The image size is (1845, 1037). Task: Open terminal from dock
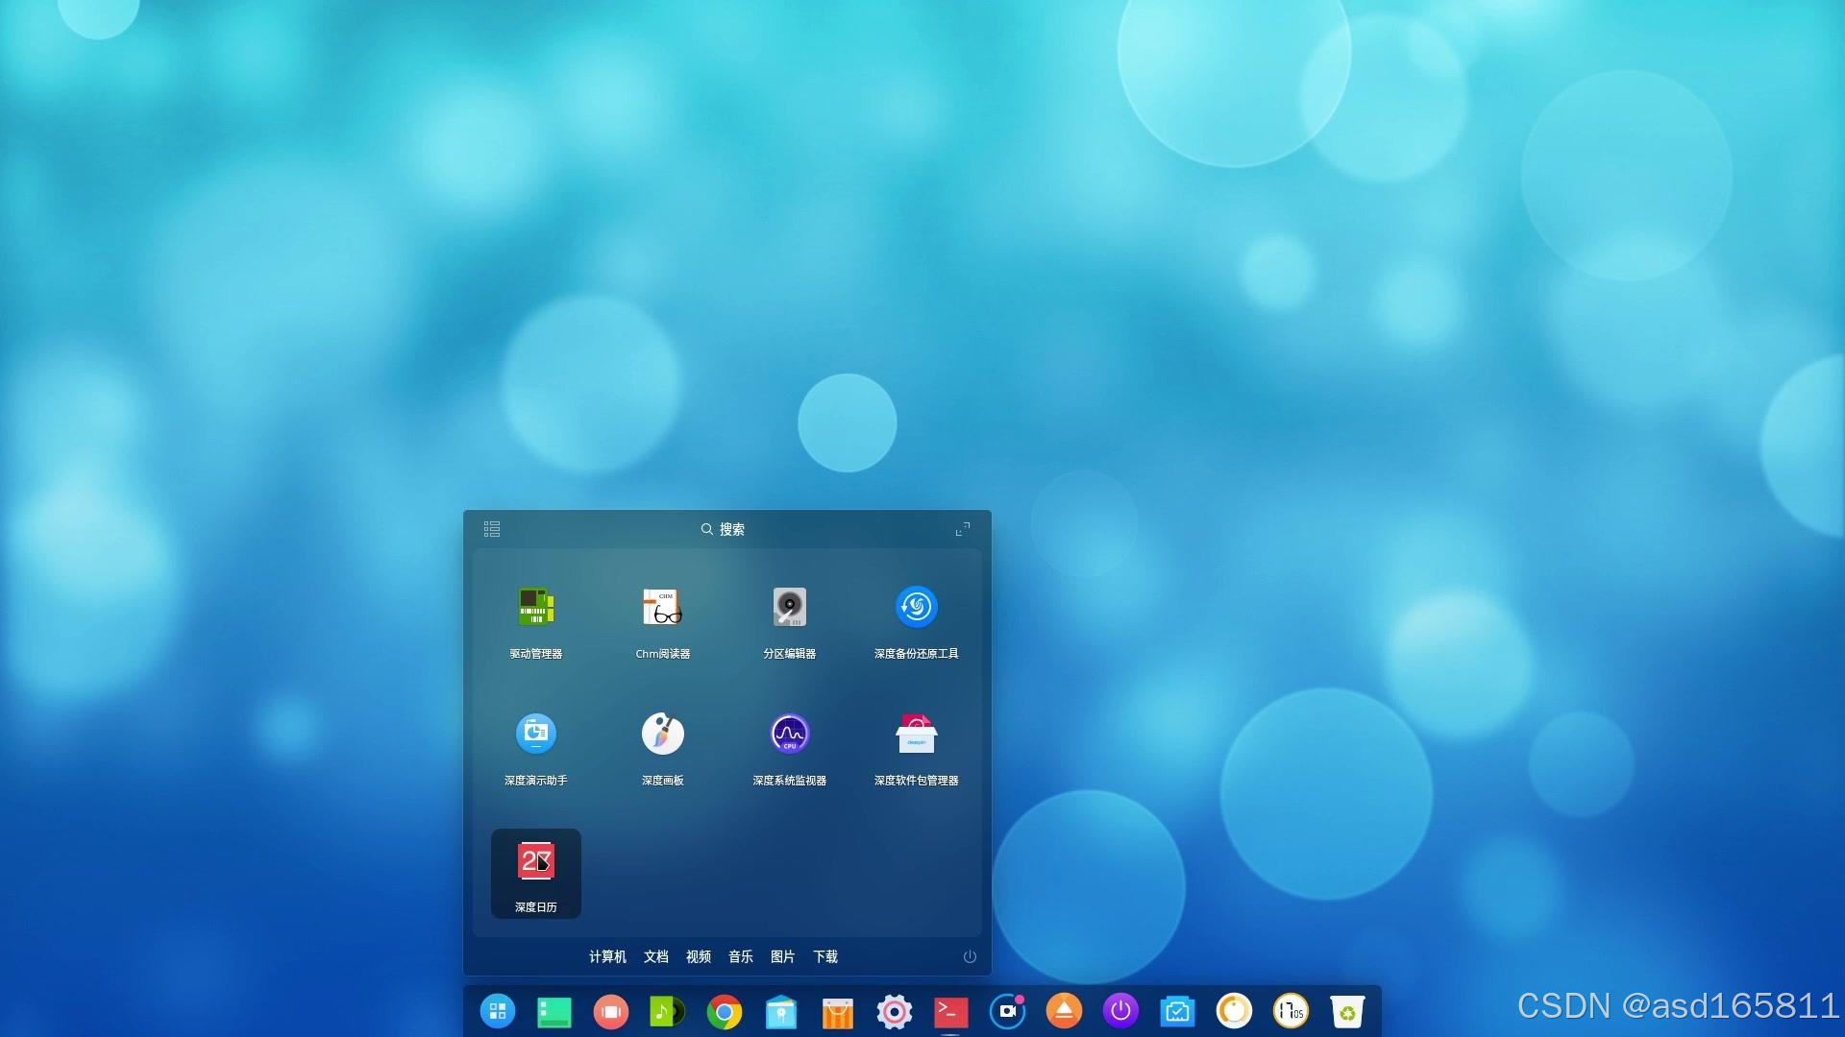click(x=951, y=1011)
